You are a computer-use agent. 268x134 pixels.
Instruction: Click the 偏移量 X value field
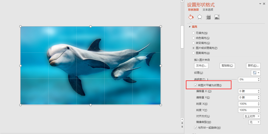pos(248,91)
